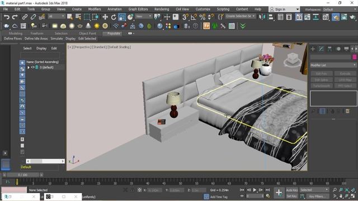Toggle the Percent Snap button
358x201 pixels.
tap(202, 17)
